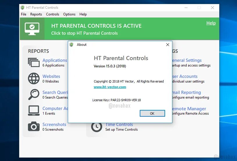
Task: Click the shield icon in main title bar
Action: [x=22, y=7]
